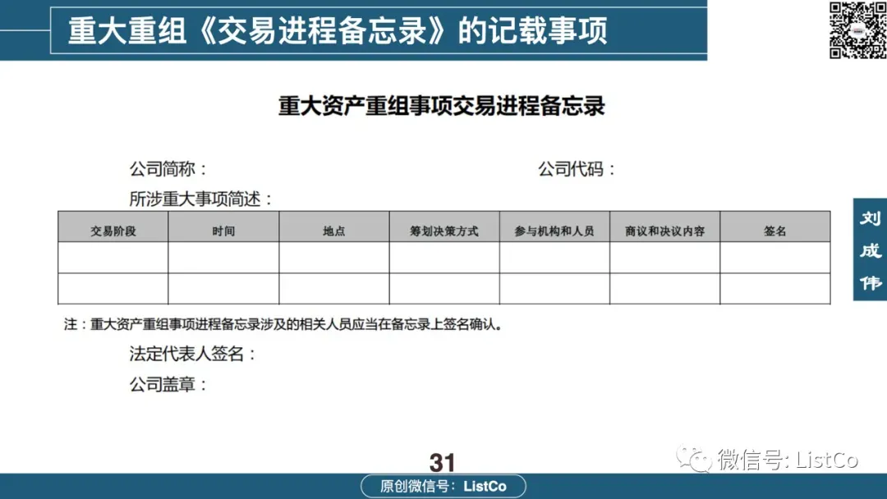The height and width of the screenshot is (499, 887).
Task: Click the 公司代码 label
Action: 577,168
